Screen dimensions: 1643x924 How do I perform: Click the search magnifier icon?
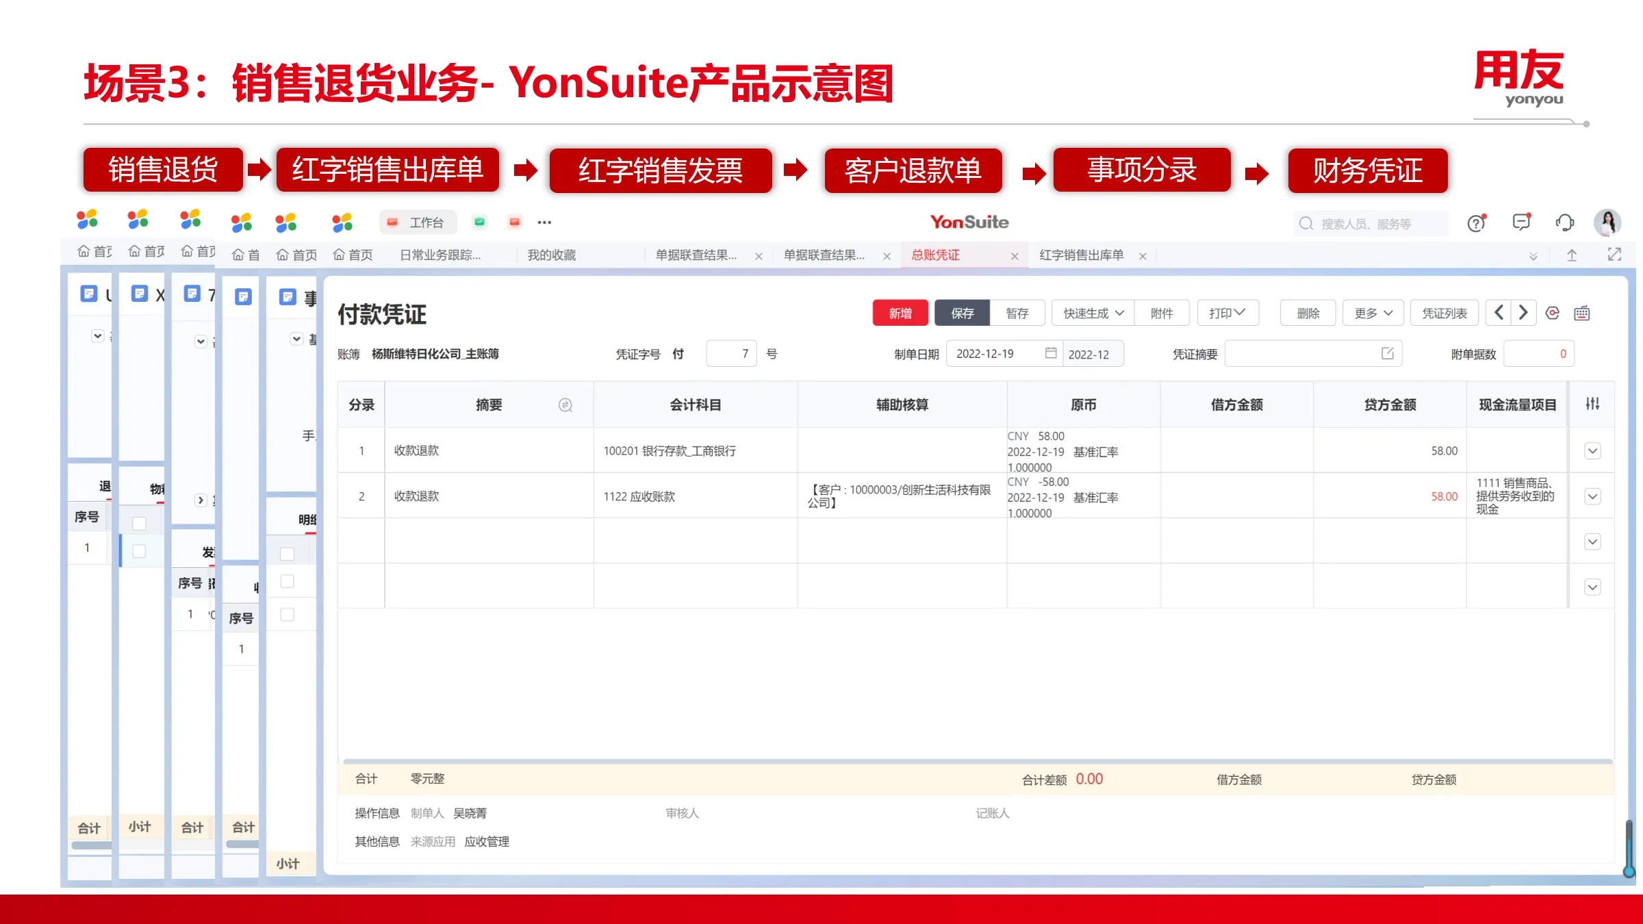click(1306, 224)
